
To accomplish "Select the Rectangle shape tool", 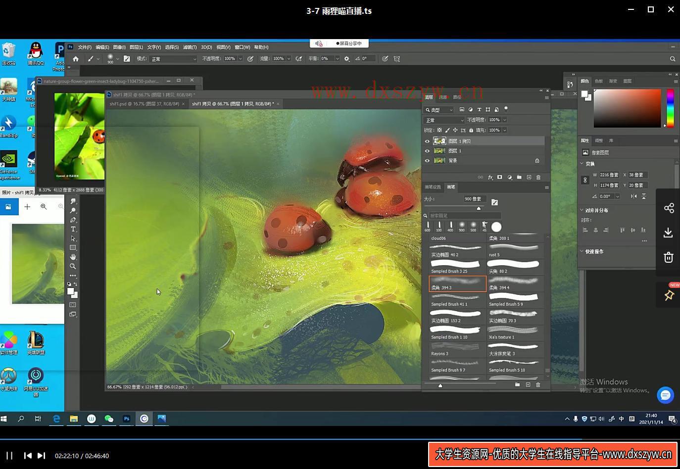I will click(73, 247).
